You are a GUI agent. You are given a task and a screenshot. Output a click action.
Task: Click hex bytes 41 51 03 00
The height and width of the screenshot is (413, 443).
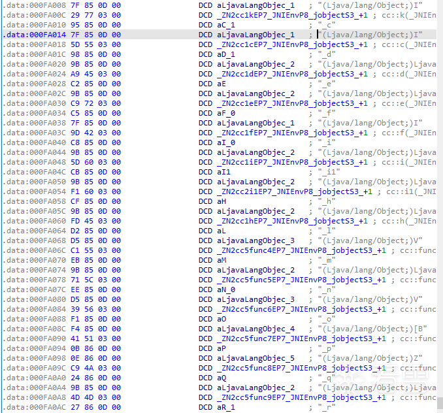(96, 339)
